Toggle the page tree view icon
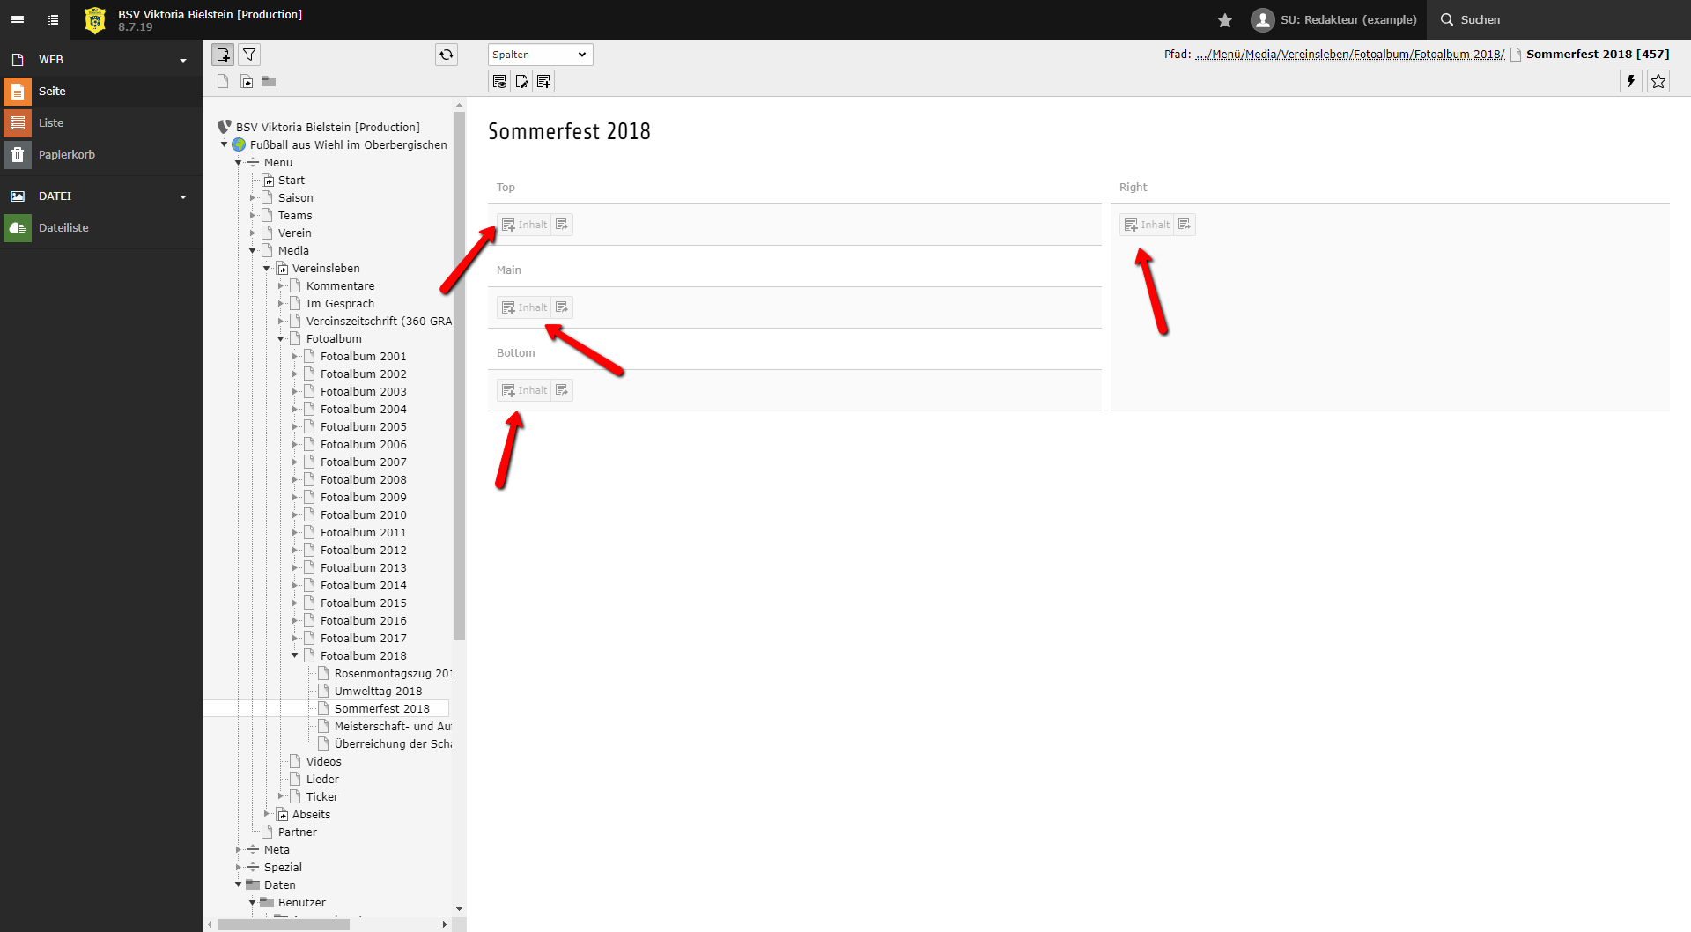The height and width of the screenshot is (932, 1691). 53,19
